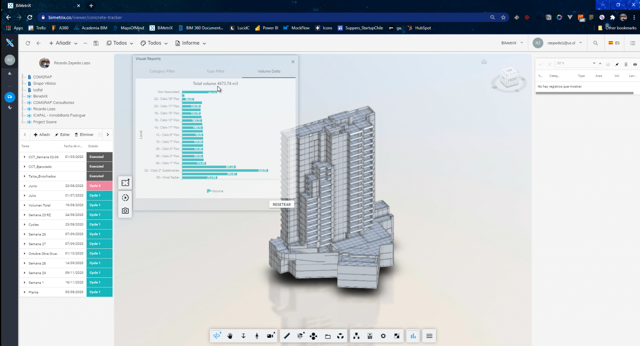Viewport: 640px width, 346px height.
Task: Open the hexagon cluster tool in viewer toolbar
Action: tap(313, 336)
